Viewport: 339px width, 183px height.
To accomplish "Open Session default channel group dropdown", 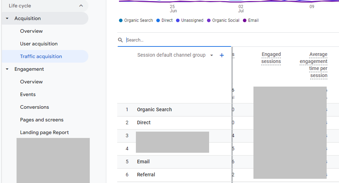I will (x=211, y=55).
